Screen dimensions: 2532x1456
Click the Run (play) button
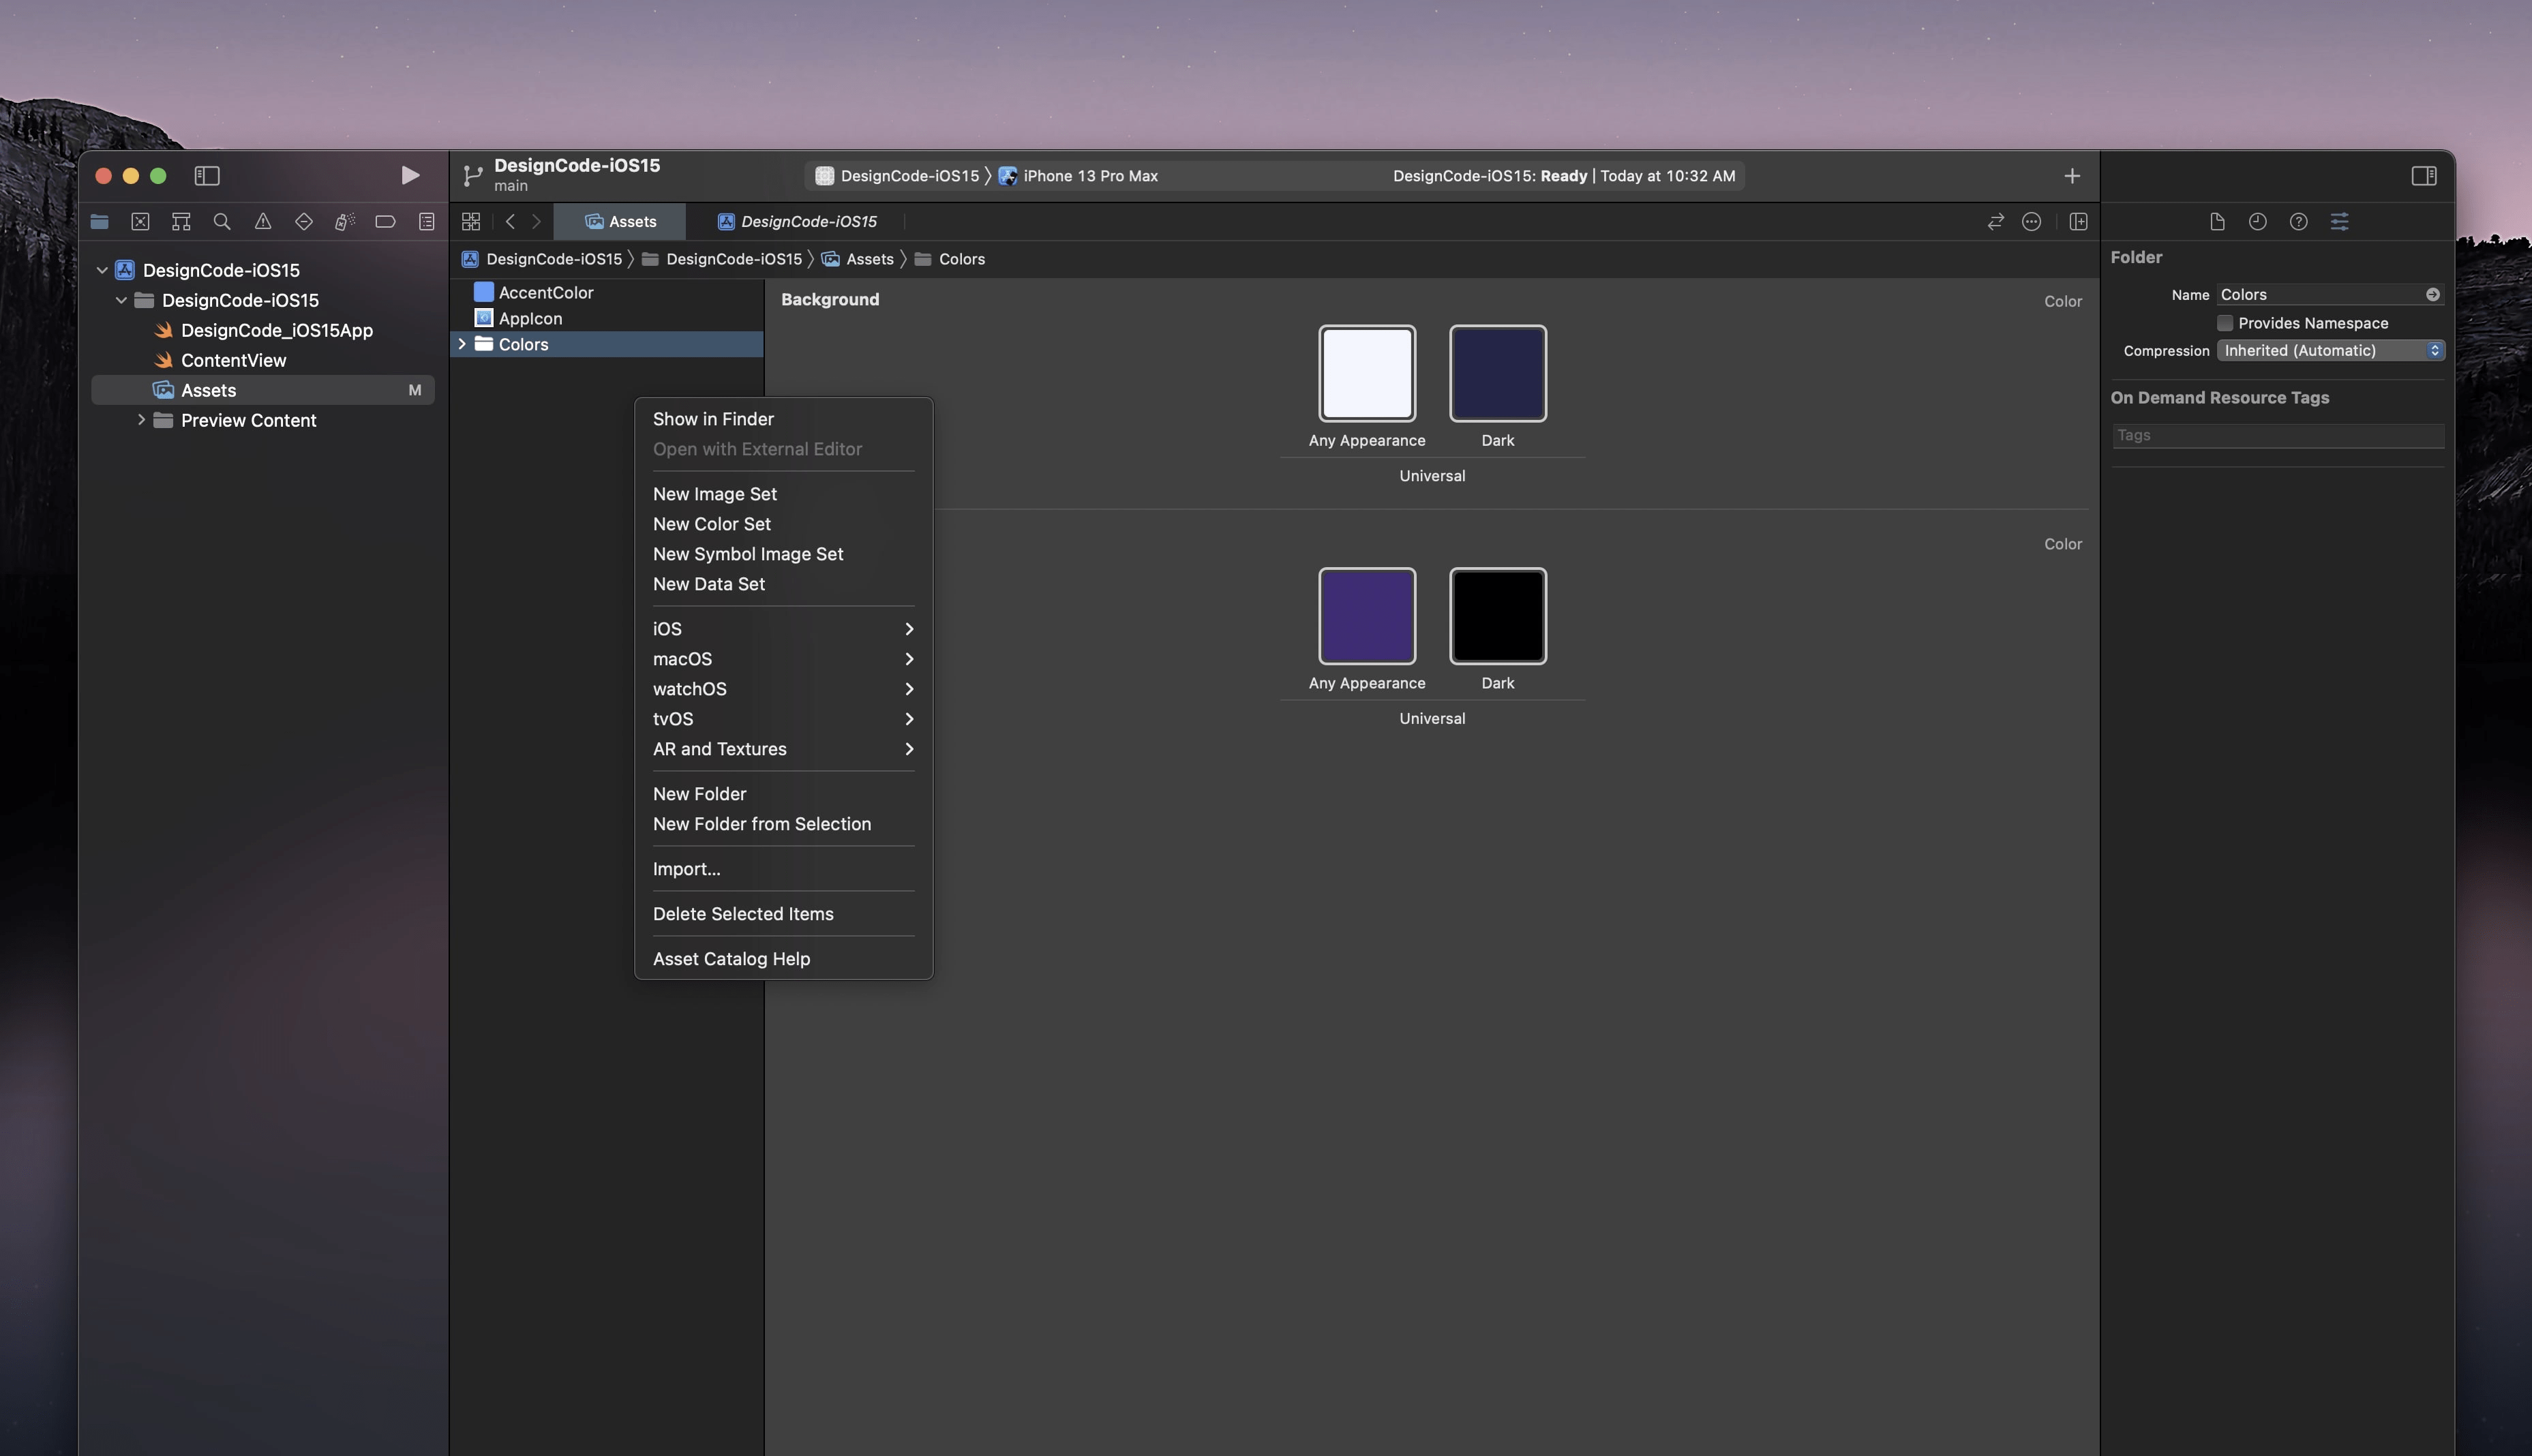(x=410, y=176)
